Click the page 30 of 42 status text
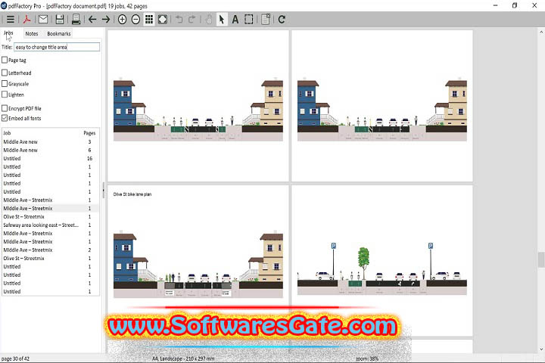Viewport: 545px width, 363px height. pos(16,358)
